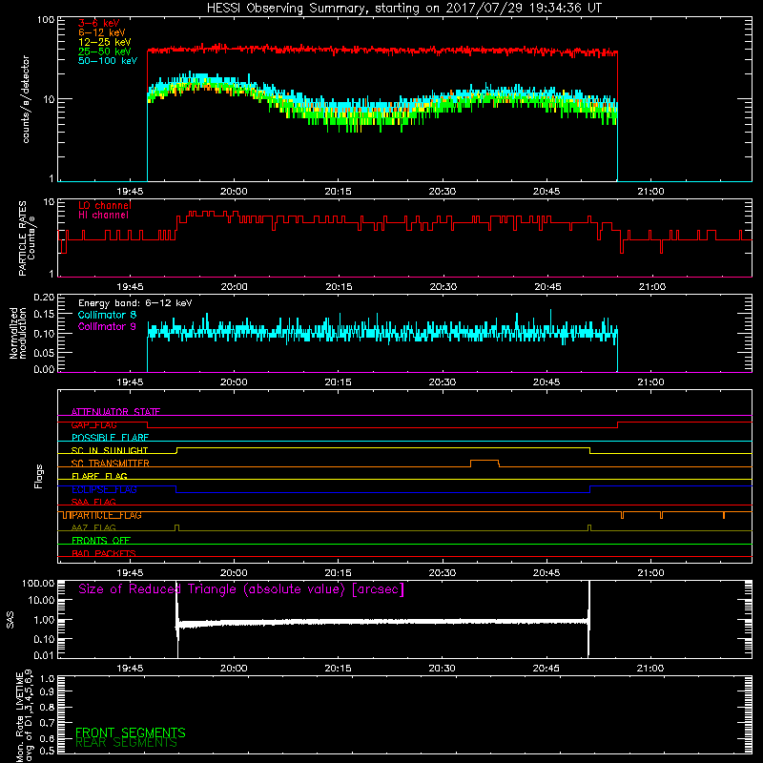Click the "Energy band: 6-12 keV" label

click(x=134, y=303)
